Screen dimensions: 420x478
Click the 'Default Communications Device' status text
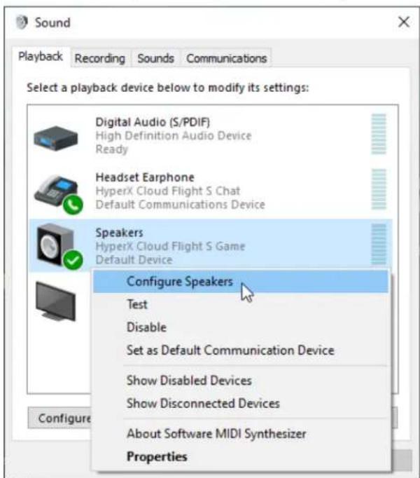[x=181, y=204]
